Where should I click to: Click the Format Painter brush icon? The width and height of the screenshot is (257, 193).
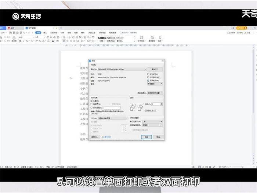[14, 39]
